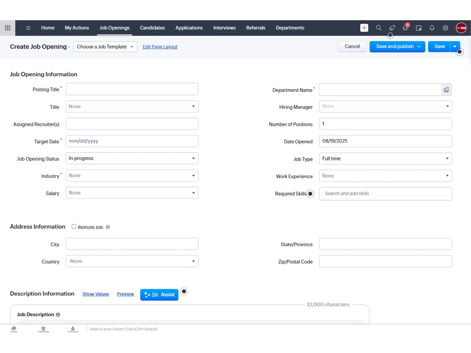Enable the Remote Job checkbox
This screenshot has width=471, height=353.
click(x=74, y=227)
